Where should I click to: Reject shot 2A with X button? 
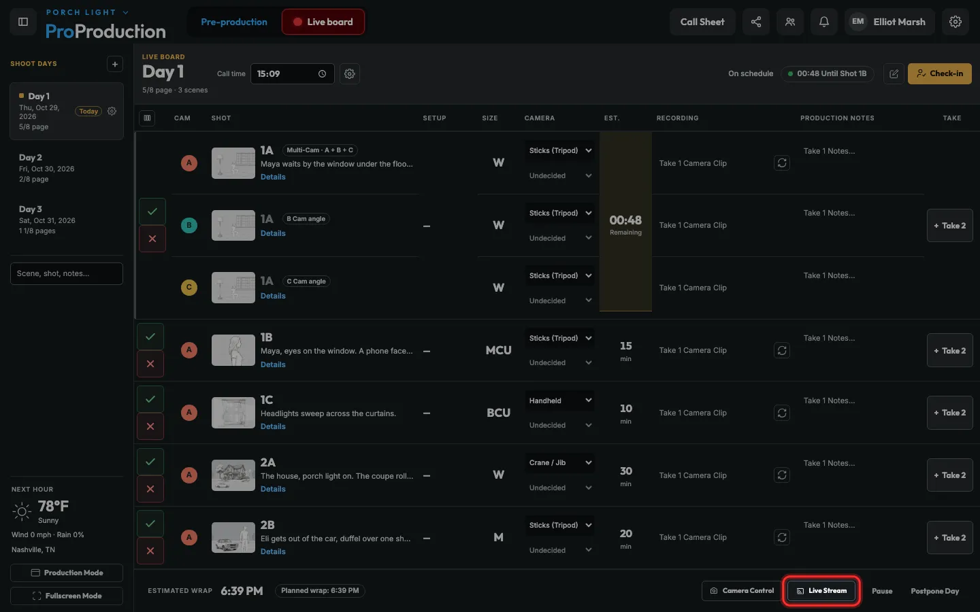pos(150,489)
